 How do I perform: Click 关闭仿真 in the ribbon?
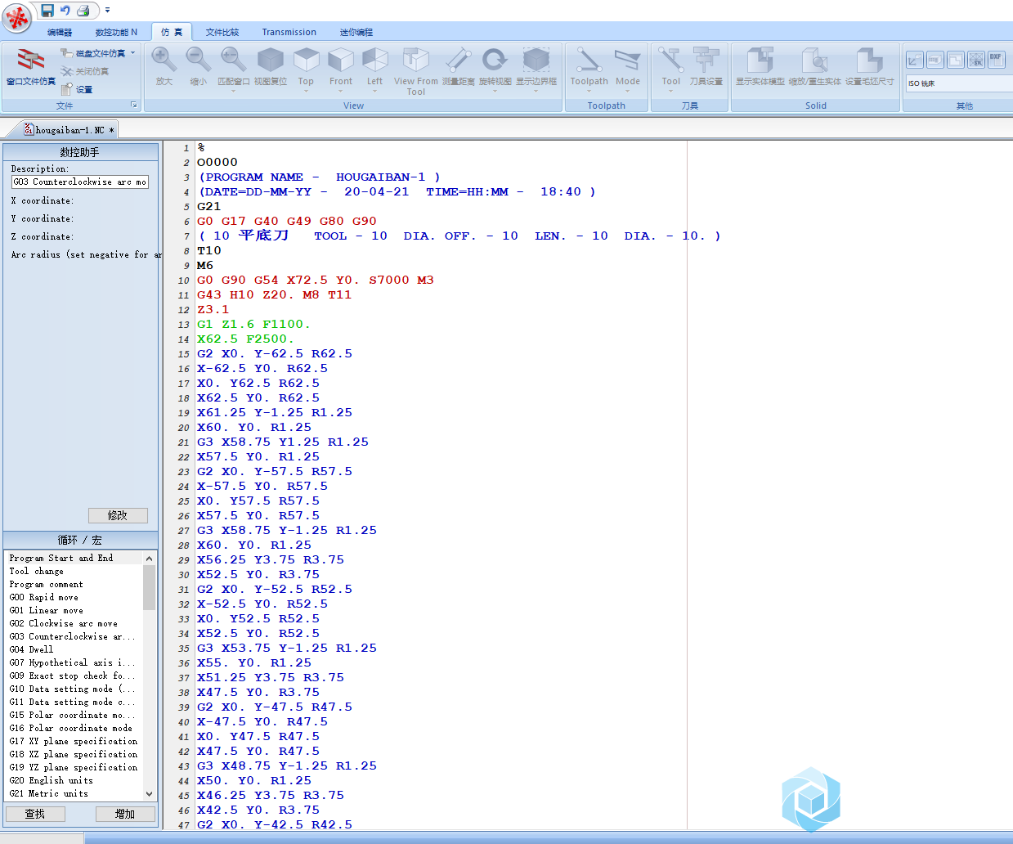tap(85, 71)
